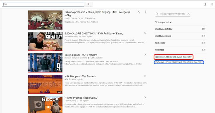Click the history search magnifier icon
Viewport: 215px width, 113px height.
[x=157, y=14]
